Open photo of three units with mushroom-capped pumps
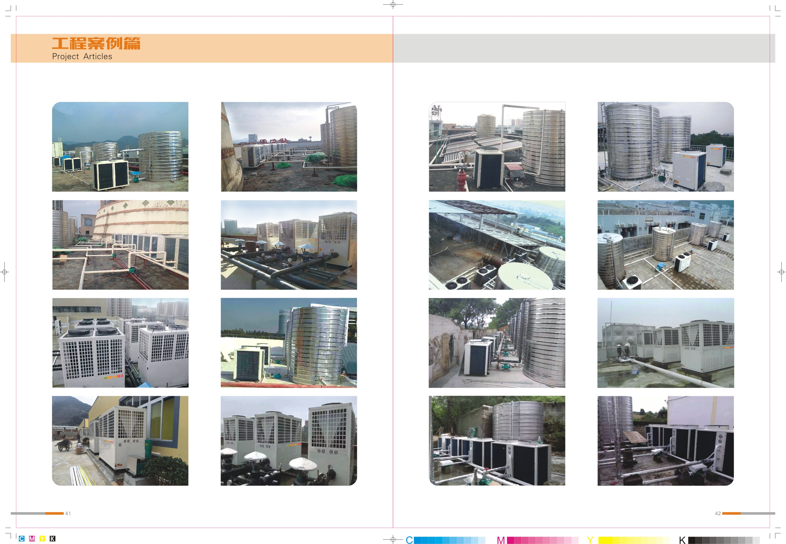This screenshot has width=786, height=544. coord(289,441)
